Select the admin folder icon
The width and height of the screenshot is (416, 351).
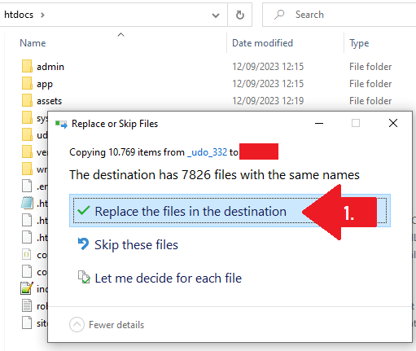click(27, 67)
